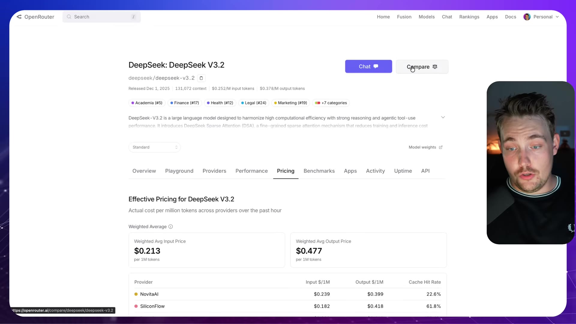This screenshot has width=576, height=324.
Task: Select the SiliconFlow provider row
Action: click(x=287, y=306)
